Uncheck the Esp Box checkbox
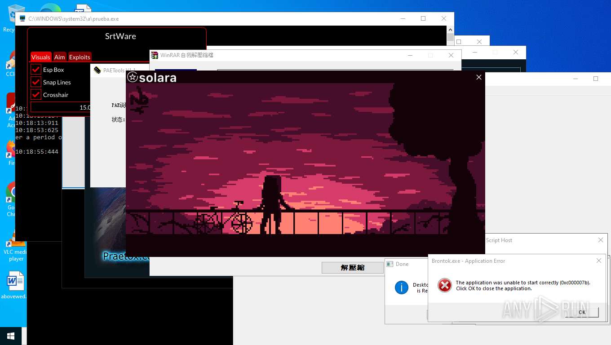The width and height of the screenshot is (611, 345). 36,69
